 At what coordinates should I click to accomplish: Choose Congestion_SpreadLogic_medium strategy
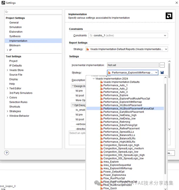click(123, 148)
